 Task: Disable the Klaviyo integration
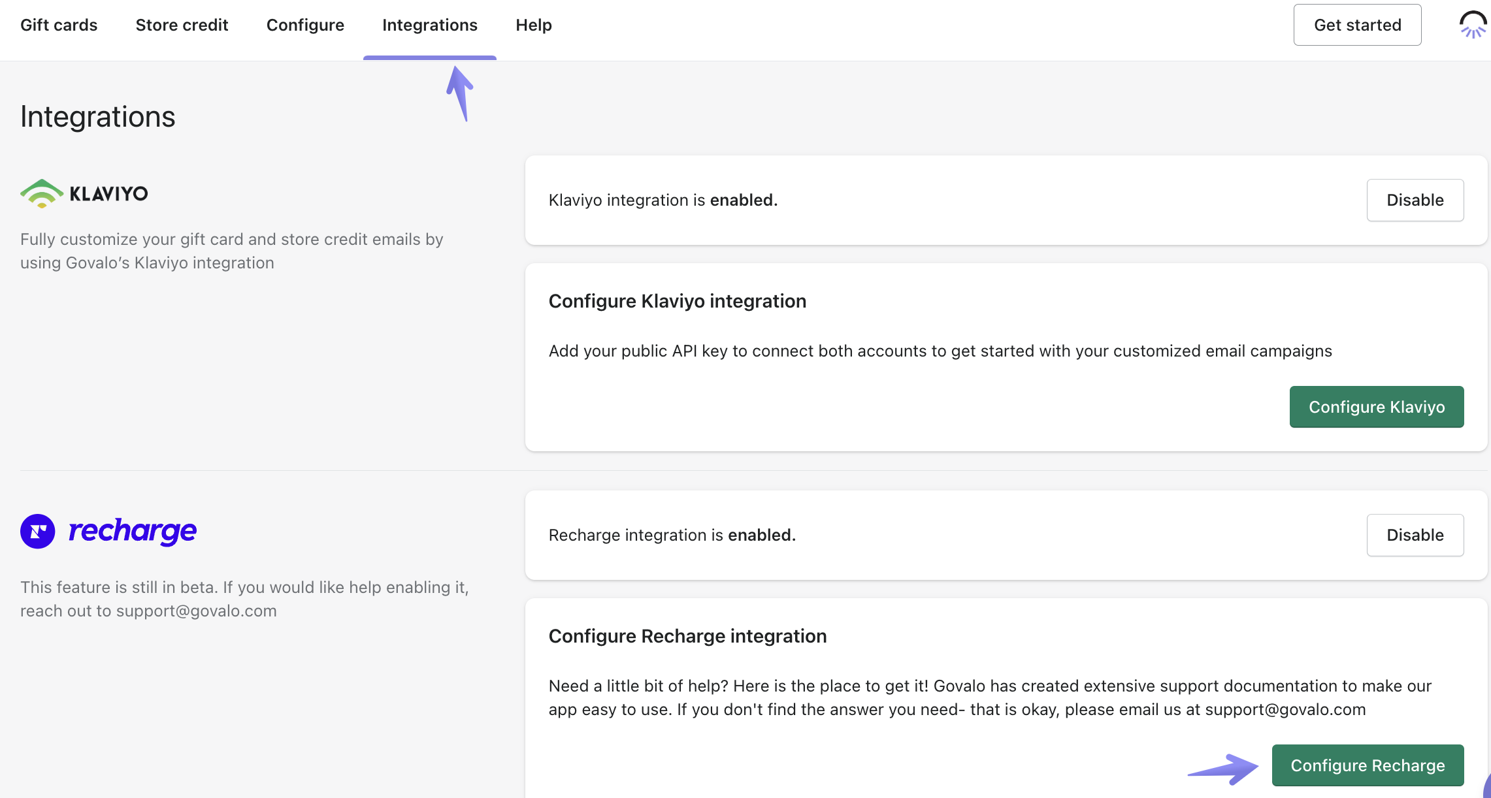pyautogui.click(x=1415, y=200)
